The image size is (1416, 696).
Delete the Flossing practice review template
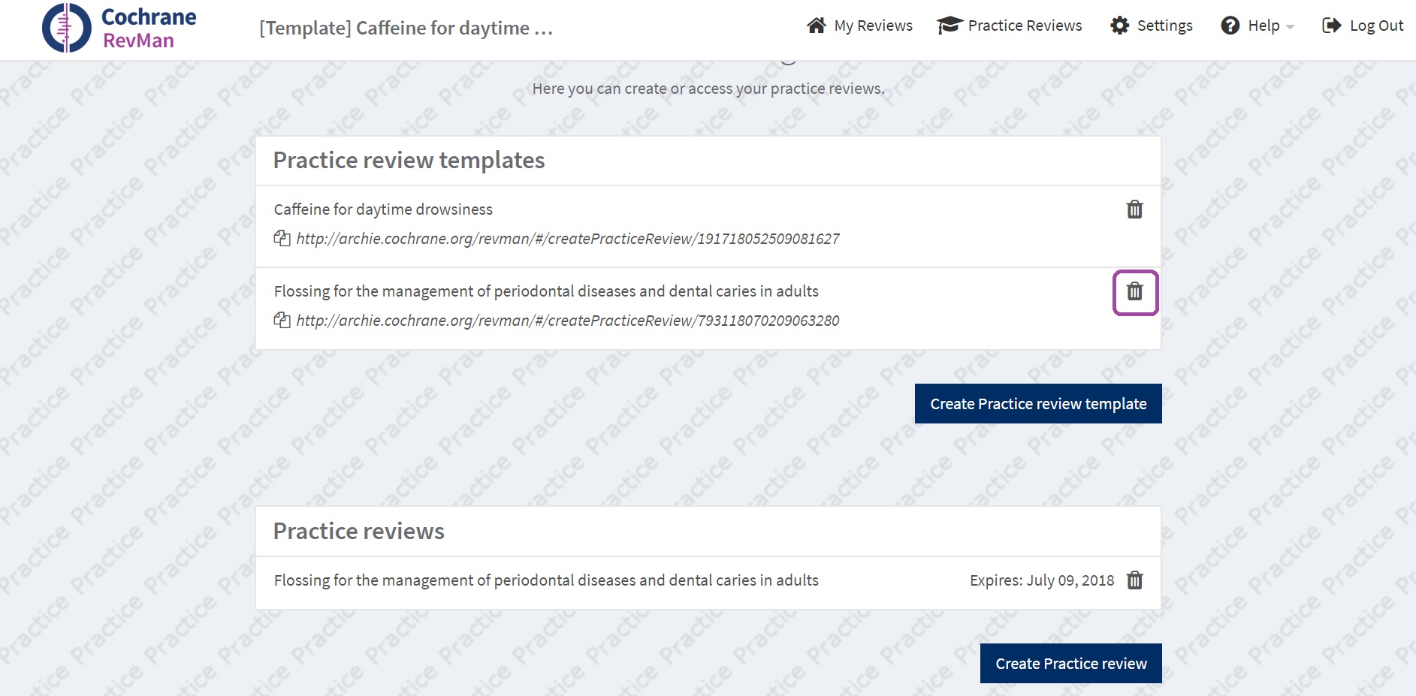point(1134,291)
